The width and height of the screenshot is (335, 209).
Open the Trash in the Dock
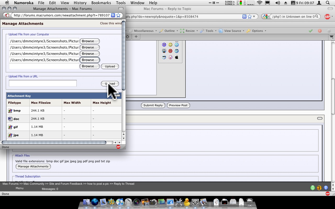(x=250, y=202)
